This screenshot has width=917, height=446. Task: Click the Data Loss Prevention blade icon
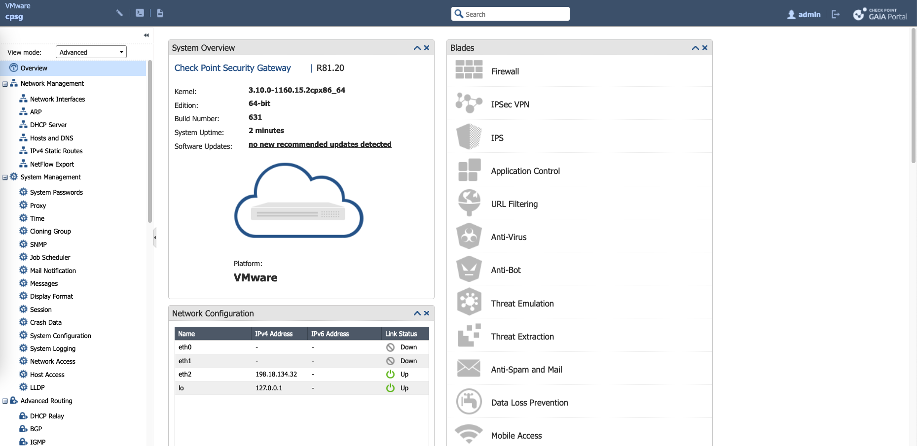[469, 402]
